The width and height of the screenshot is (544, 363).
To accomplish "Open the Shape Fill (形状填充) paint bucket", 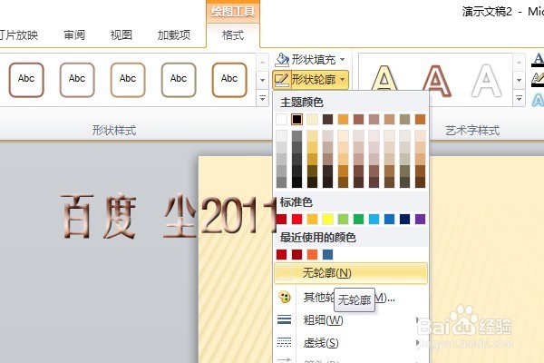I will (282, 60).
